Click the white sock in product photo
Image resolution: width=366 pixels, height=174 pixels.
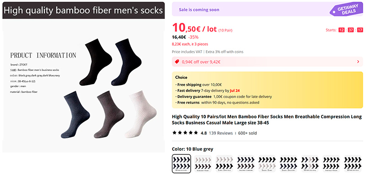point(140,114)
